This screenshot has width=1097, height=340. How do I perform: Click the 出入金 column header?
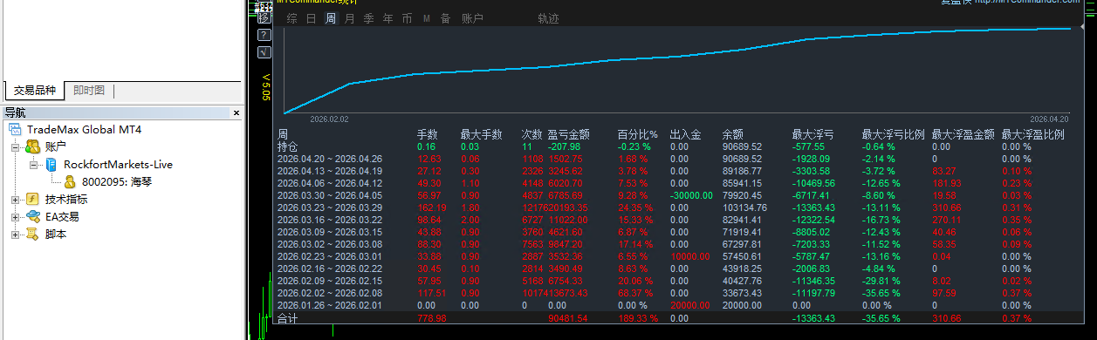686,135
